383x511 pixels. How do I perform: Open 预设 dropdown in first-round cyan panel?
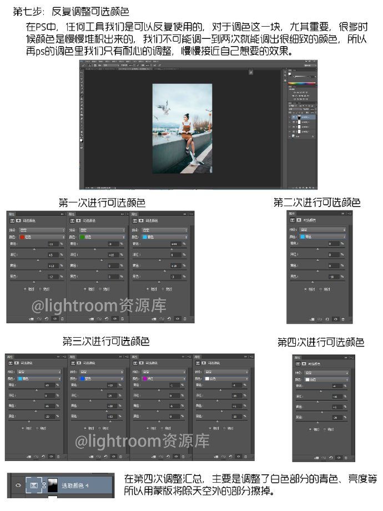pyautogui.click(x=165, y=230)
